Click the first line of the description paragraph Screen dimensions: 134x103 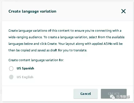pyautogui.click(x=65, y=31)
